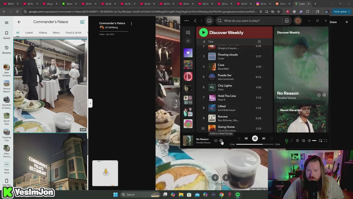
Task: Open Recents in Google Maps sidebar
Action: tap(7, 50)
